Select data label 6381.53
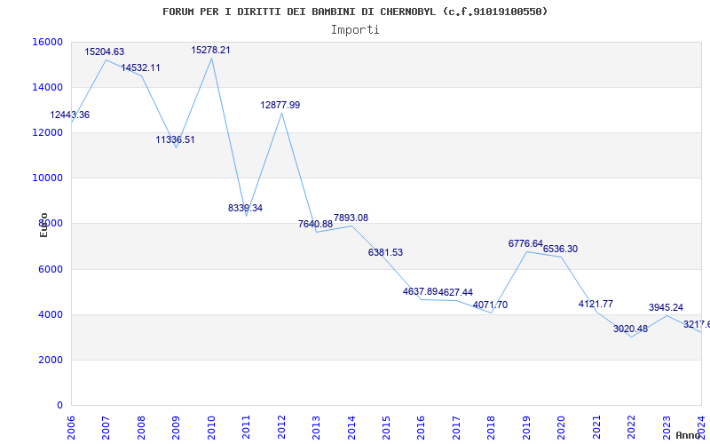 (x=385, y=252)
